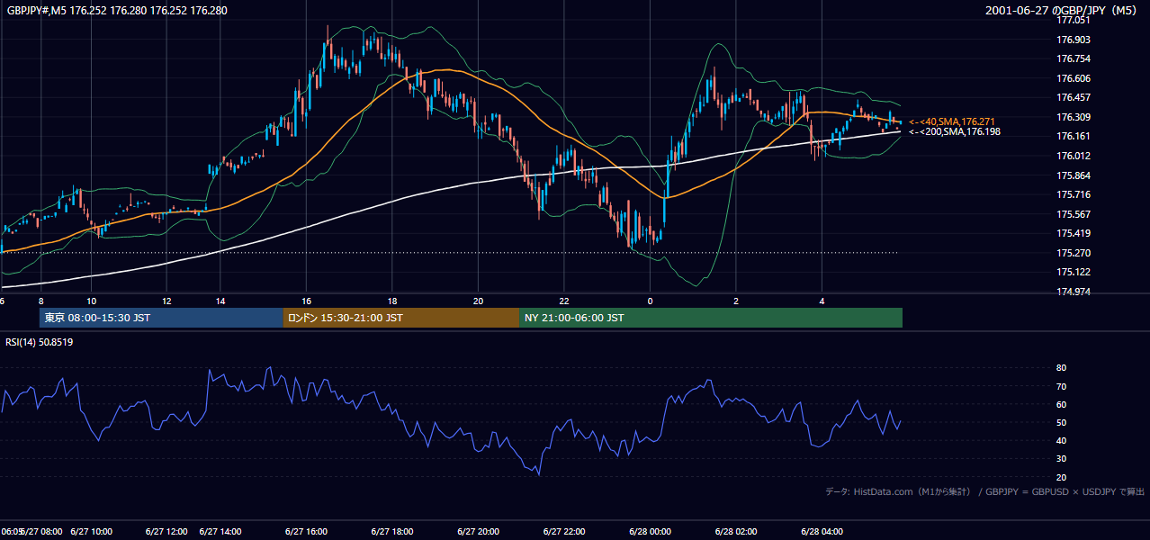Pick the RSI scale value 40

(1062, 440)
